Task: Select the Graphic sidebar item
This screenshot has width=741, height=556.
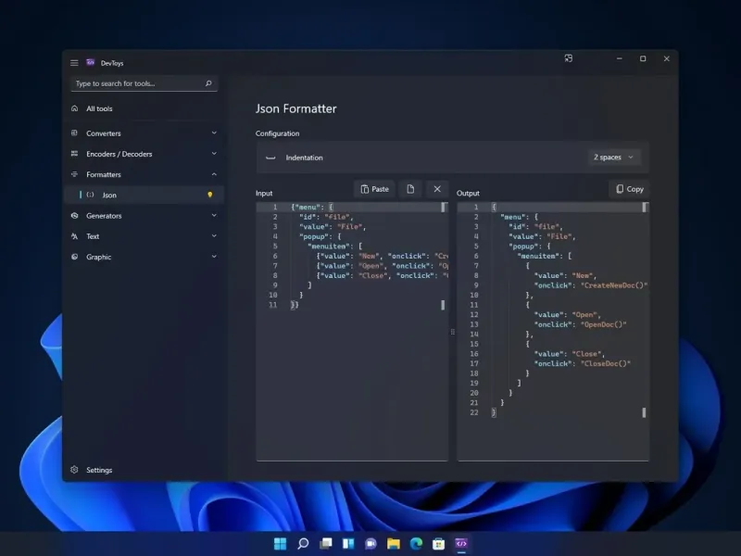Action: [144, 257]
